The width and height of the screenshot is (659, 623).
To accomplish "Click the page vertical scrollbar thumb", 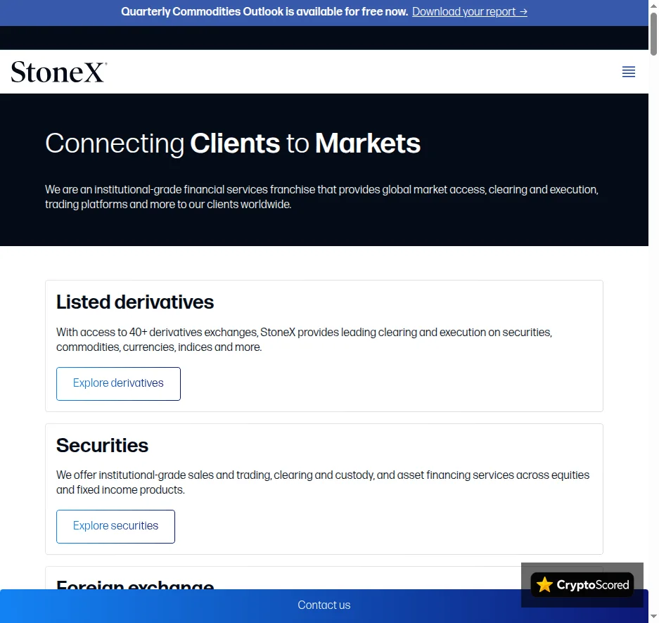I will click(x=653, y=34).
